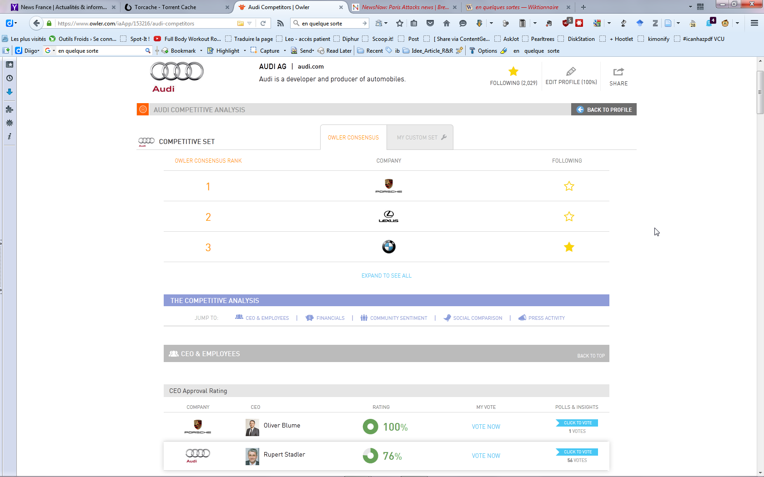Open the EDIT PROFILE pencil icon
The height and width of the screenshot is (477, 764).
coord(571,71)
